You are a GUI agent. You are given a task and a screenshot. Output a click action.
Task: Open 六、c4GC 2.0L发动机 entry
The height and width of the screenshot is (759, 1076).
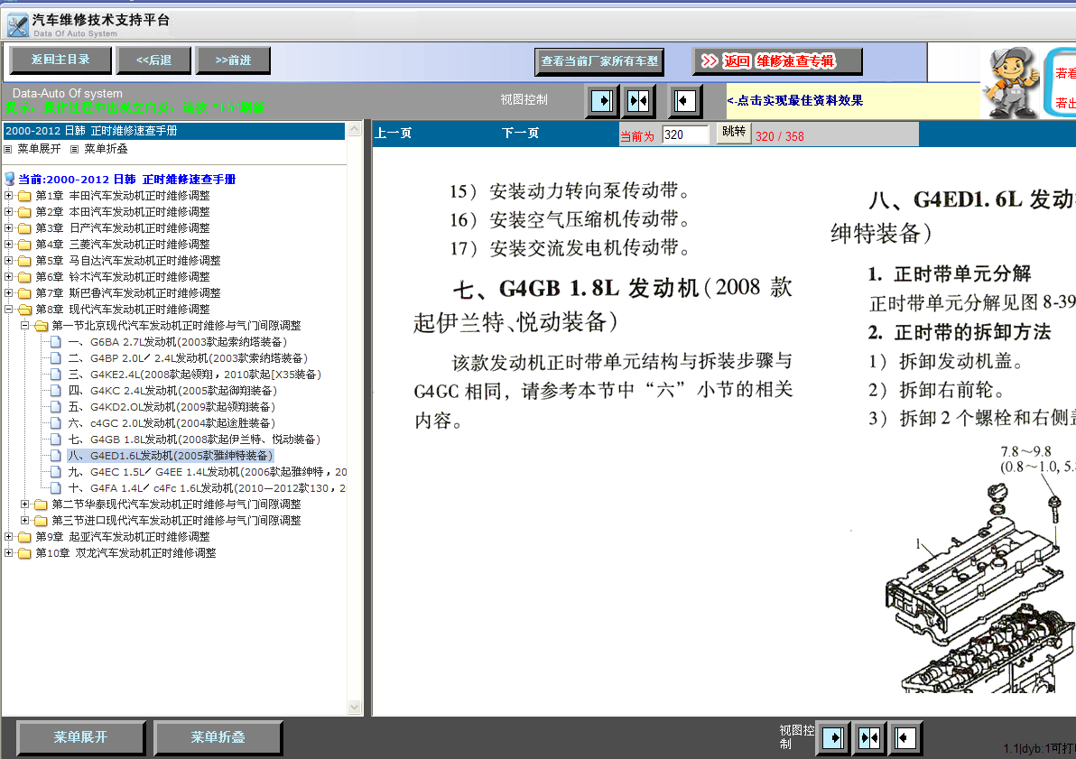click(172, 422)
